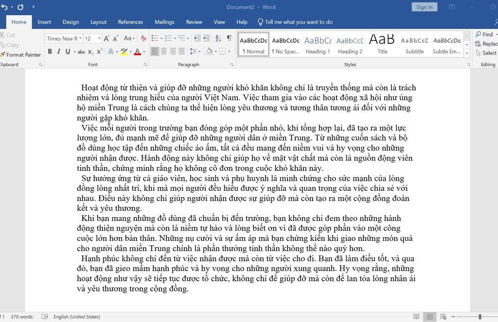This screenshot has height=322, width=498.
Task: Toggle Strikethrough formatting
Action: (81, 51)
